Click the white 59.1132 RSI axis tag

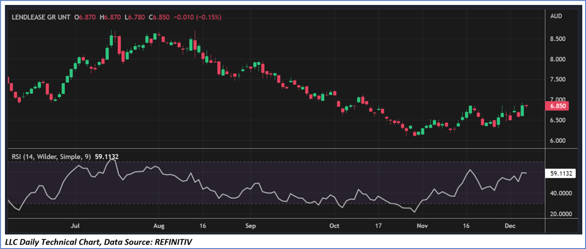(560, 173)
